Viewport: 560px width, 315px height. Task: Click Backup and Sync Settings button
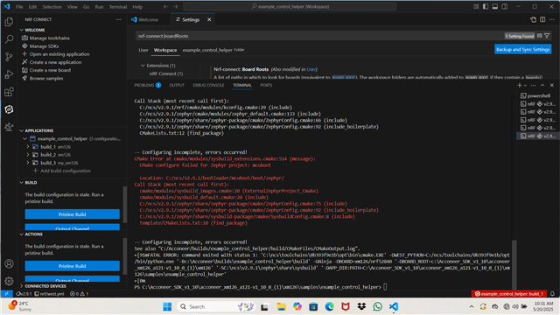[523, 49]
